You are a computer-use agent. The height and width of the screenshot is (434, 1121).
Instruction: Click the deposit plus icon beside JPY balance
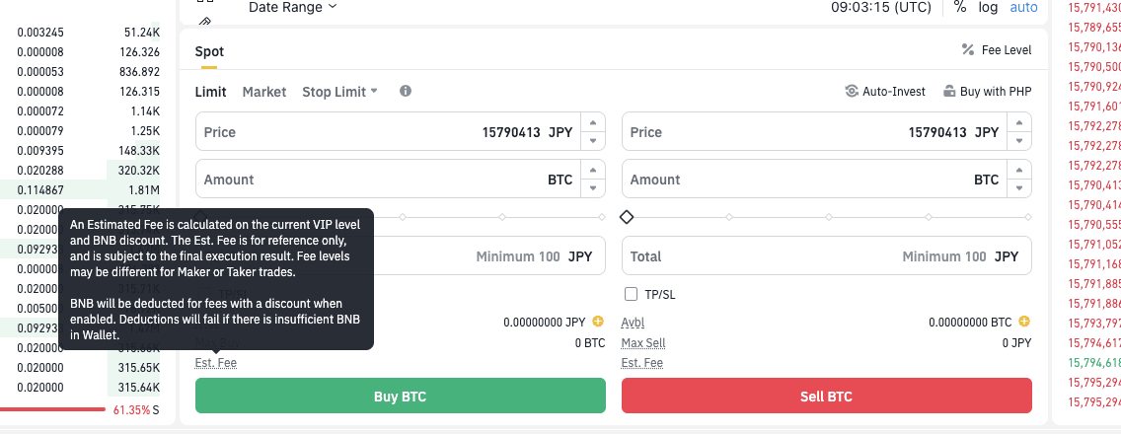[598, 322]
